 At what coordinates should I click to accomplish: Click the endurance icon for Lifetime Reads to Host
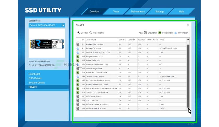78,108
